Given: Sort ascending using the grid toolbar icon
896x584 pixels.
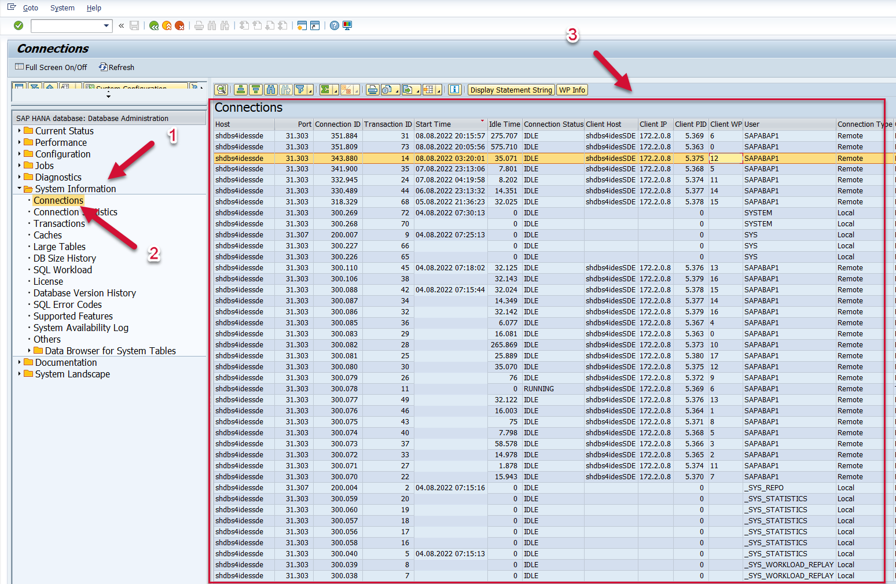Looking at the screenshot, I should [241, 90].
